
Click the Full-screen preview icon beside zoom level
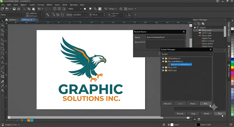coord(85,9)
